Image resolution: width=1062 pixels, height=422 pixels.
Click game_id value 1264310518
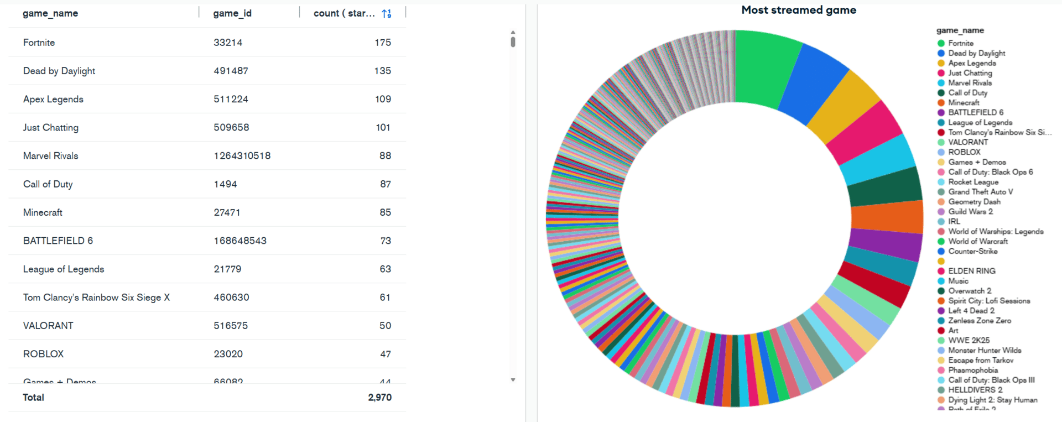tap(242, 156)
